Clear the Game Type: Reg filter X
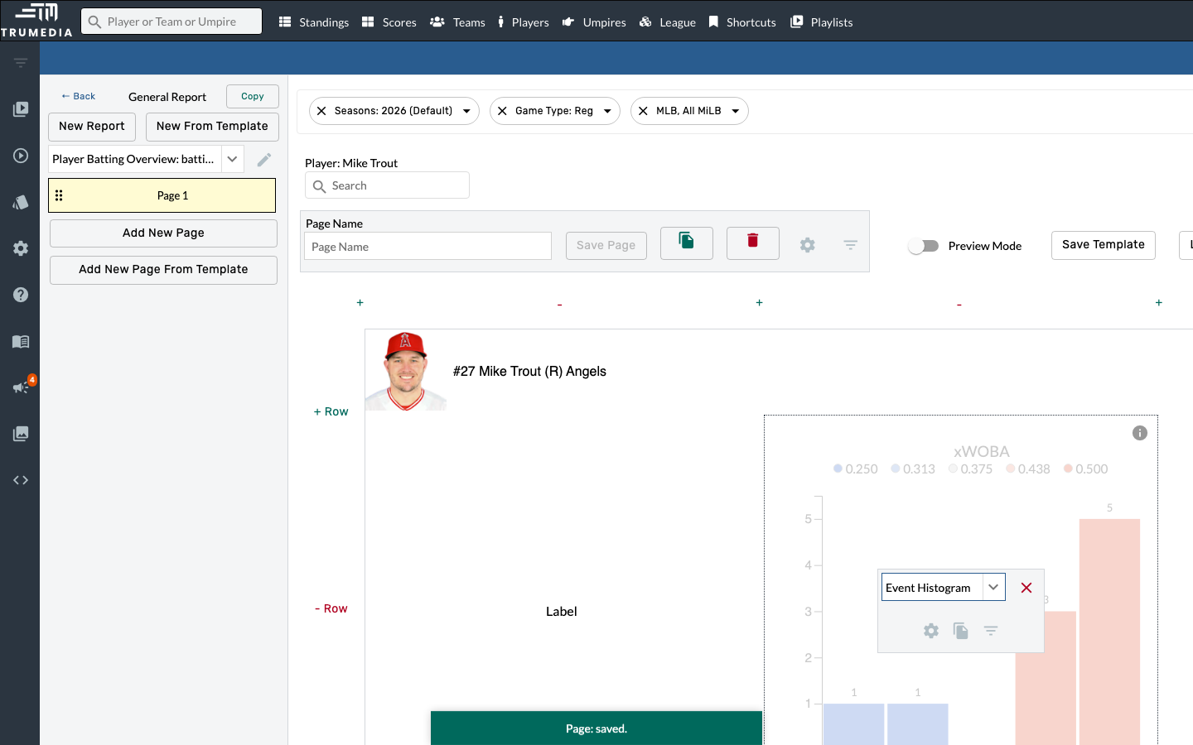1193x745 pixels. pos(502,111)
